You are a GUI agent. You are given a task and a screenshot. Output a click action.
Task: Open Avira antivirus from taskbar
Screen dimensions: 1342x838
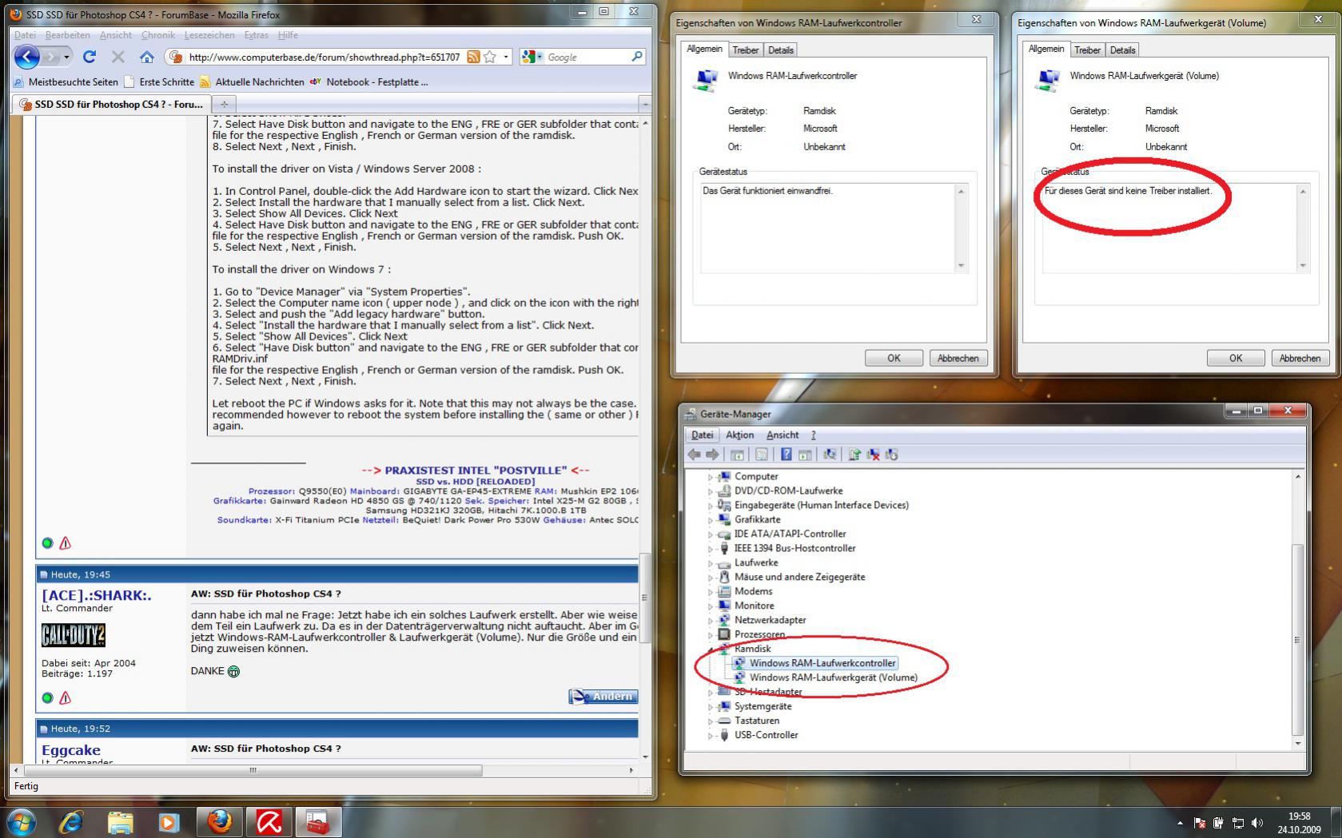coord(269,822)
